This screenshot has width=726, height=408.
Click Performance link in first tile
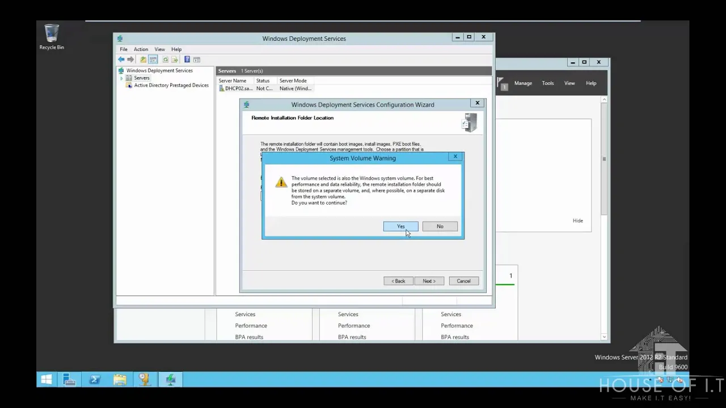coord(251,326)
